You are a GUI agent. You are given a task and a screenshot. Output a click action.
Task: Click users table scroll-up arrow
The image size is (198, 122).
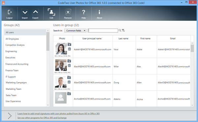pos(192,43)
